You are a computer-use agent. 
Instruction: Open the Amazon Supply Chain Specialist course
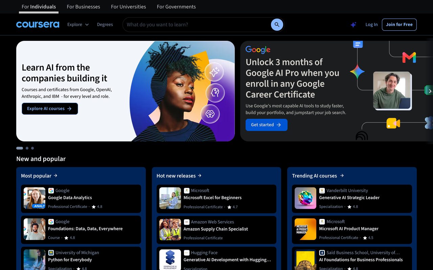[x=216, y=230]
